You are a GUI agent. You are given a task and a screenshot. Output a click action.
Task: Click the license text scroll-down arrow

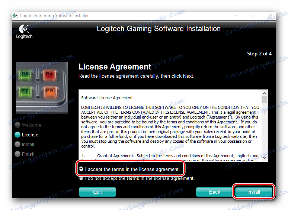pos(264,158)
